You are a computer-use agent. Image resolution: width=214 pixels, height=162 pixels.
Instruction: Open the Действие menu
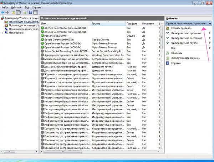tap(16, 7)
